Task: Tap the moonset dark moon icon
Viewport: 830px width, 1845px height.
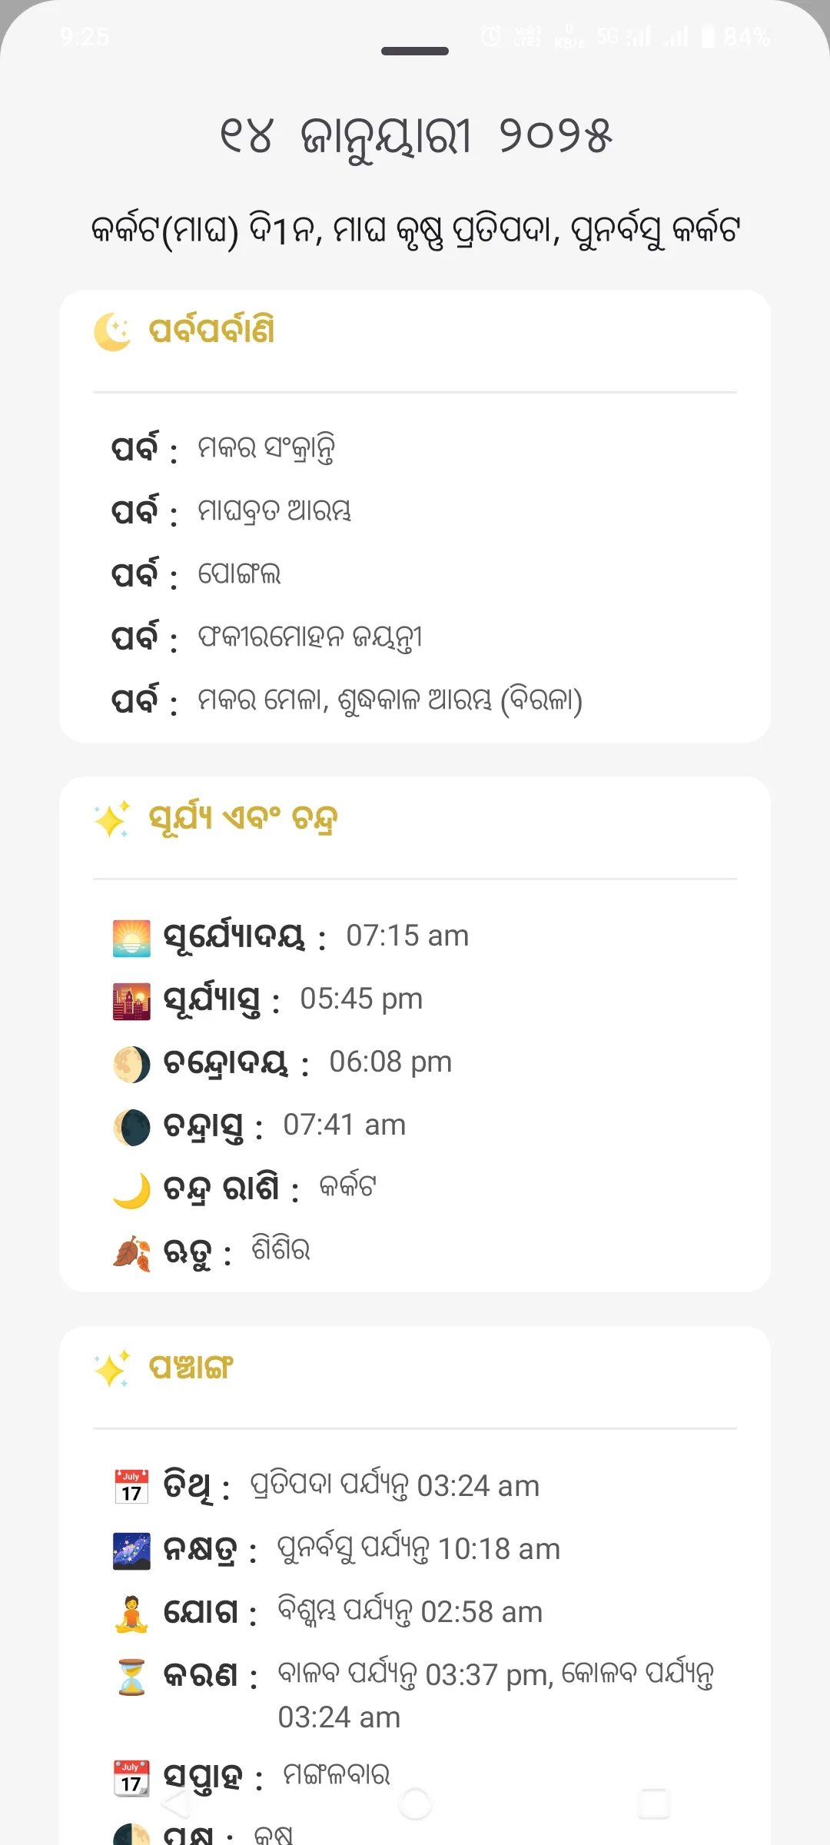Action: click(x=131, y=1127)
